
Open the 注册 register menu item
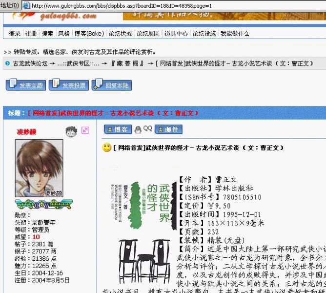click(31, 34)
